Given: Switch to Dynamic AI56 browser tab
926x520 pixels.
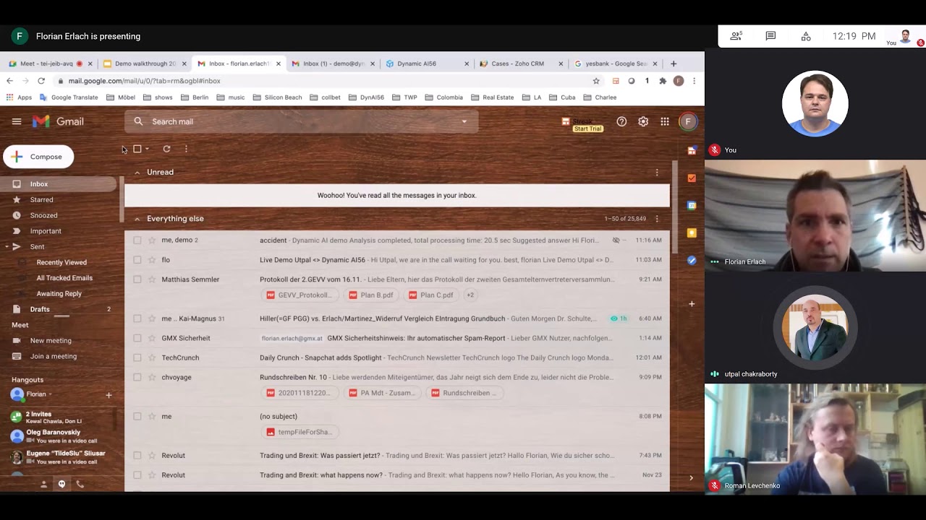Looking at the screenshot, I should click(x=428, y=64).
